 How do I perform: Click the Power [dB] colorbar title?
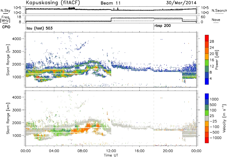(217, 60)
